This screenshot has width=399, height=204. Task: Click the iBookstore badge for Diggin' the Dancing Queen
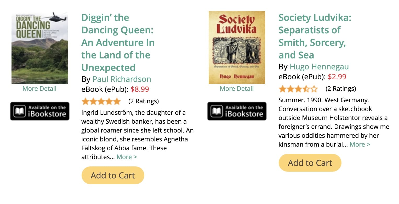pos(39,111)
